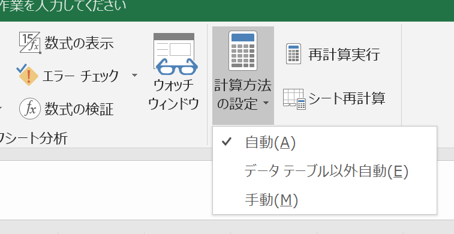Screen dimensions: 454x234
Task: Collapse the 計算方法の設定 dropdown arrow
Action: click(x=266, y=103)
